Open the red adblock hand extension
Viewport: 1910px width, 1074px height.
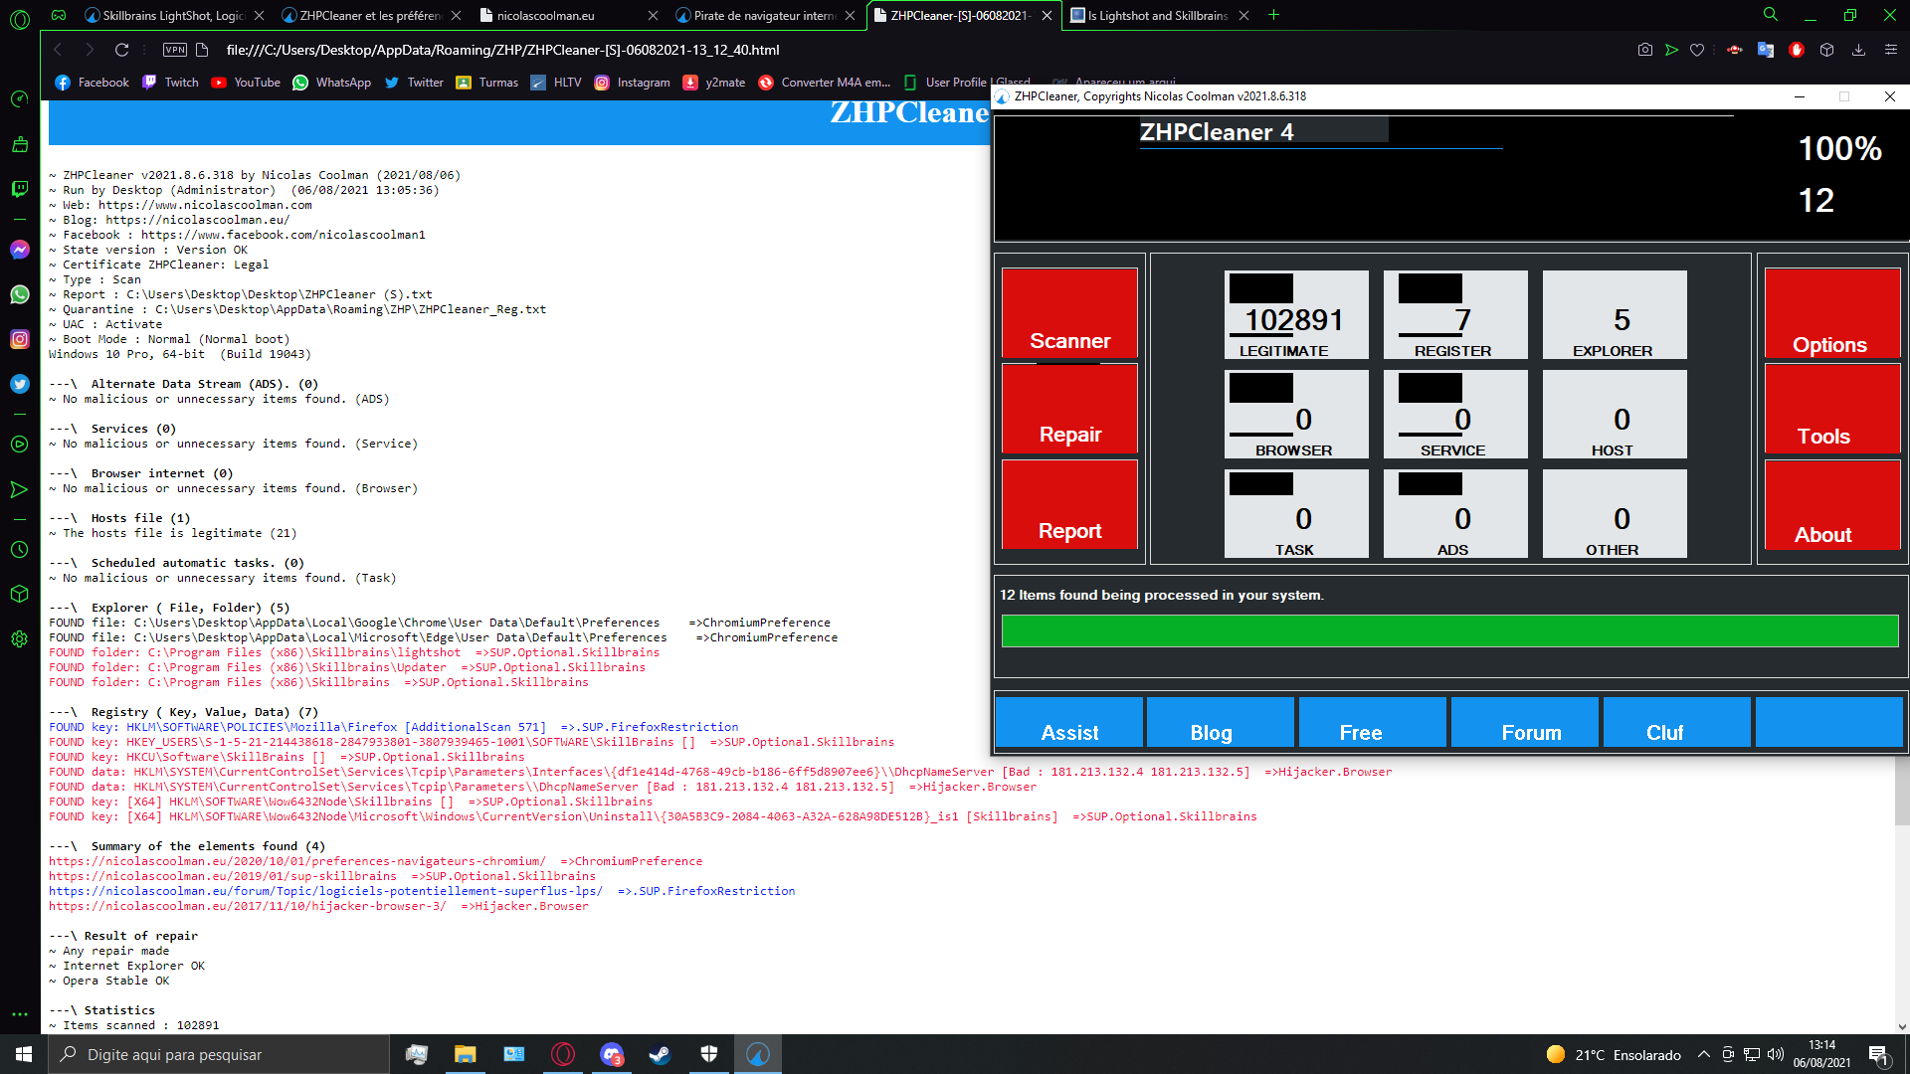(x=1797, y=50)
